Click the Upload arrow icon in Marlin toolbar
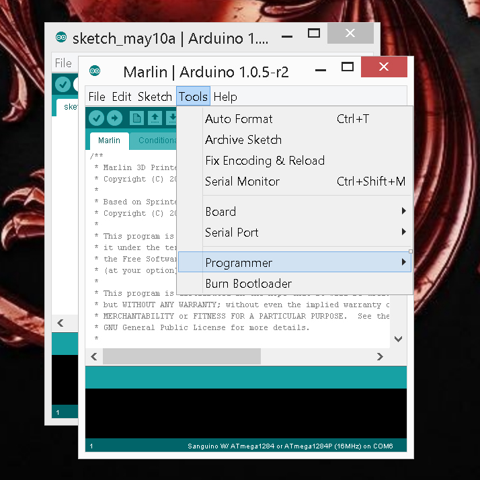The height and width of the screenshot is (480, 480). click(x=114, y=118)
